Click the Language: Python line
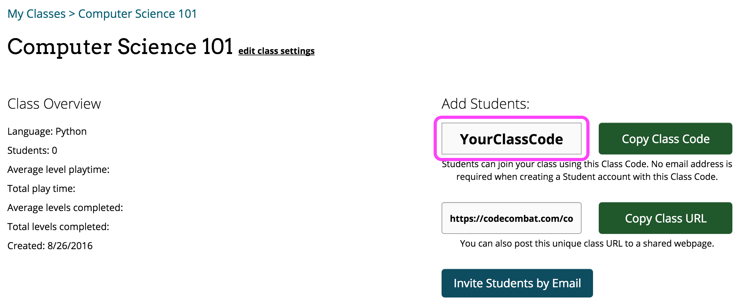Image resolution: width=740 pixels, height=307 pixels. (47, 132)
